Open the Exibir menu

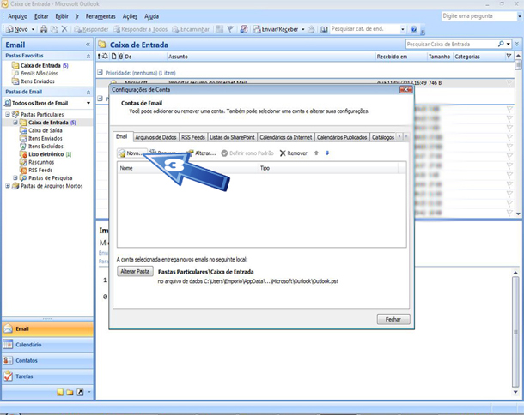pos(62,16)
